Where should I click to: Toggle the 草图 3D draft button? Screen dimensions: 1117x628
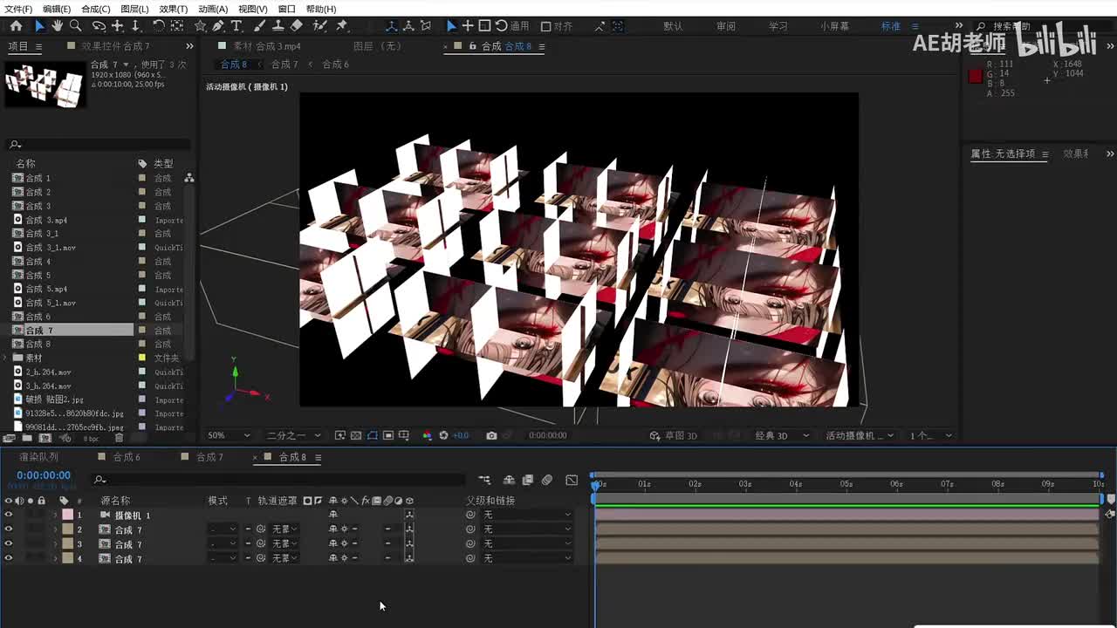[x=674, y=435]
